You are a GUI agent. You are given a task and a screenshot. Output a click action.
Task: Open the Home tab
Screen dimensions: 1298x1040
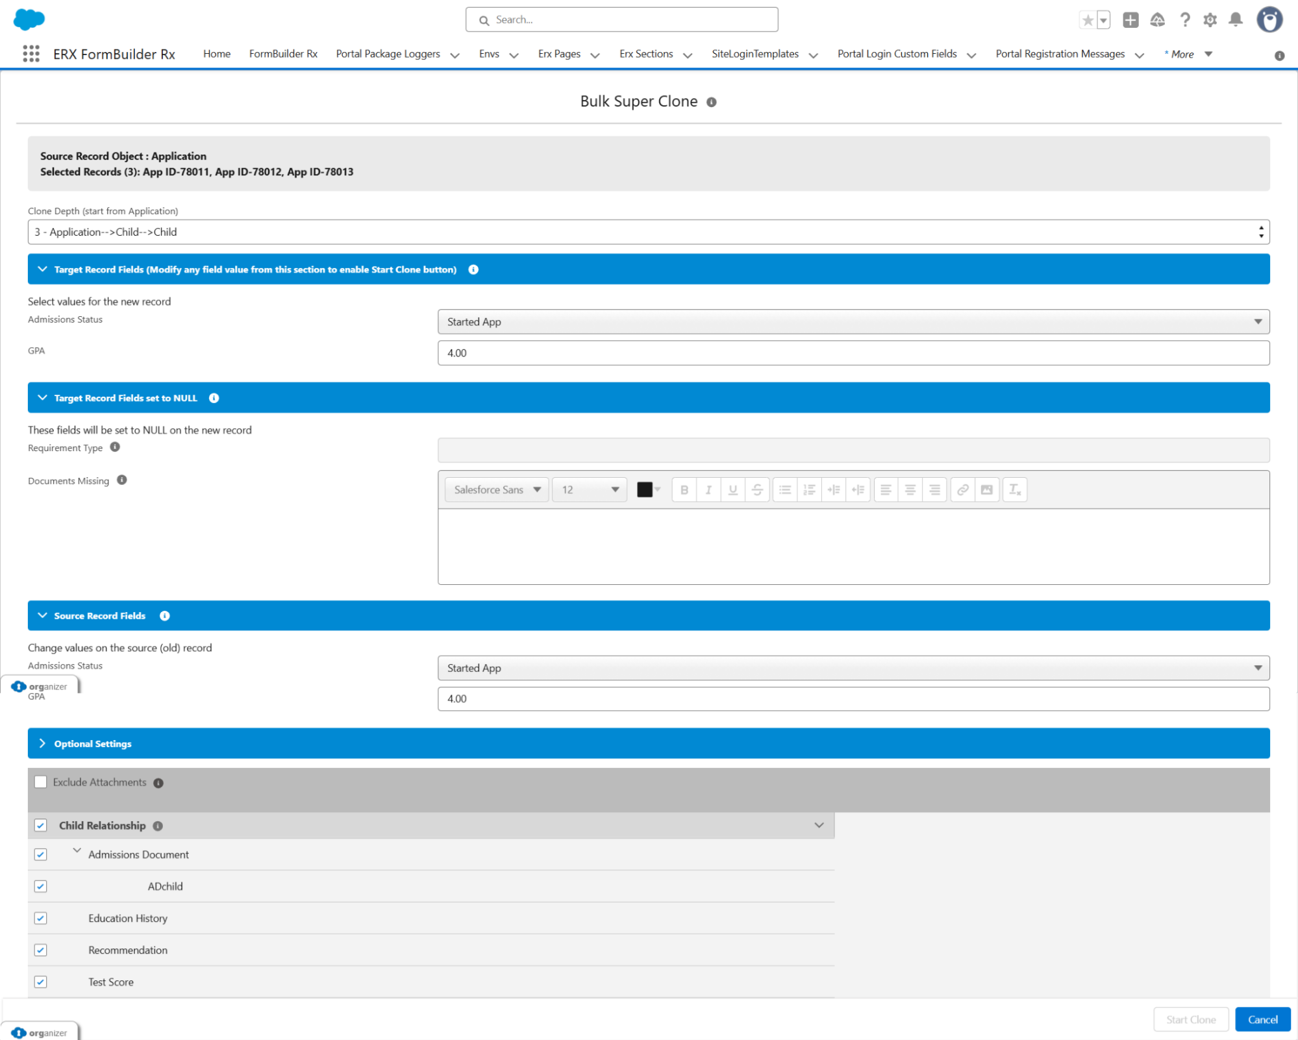(x=216, y=54)
